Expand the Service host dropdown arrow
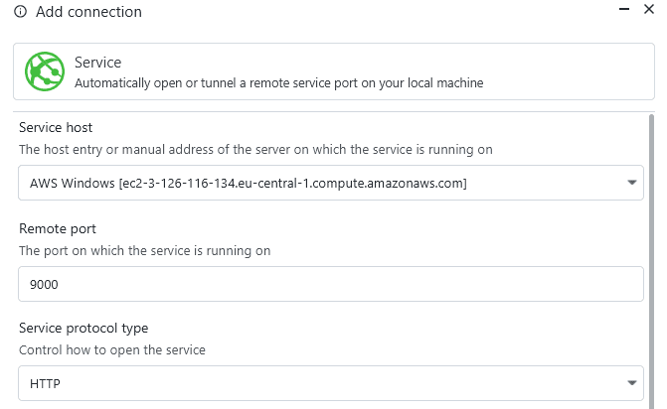This screenshot has height=409, width=667. [632, 184]
